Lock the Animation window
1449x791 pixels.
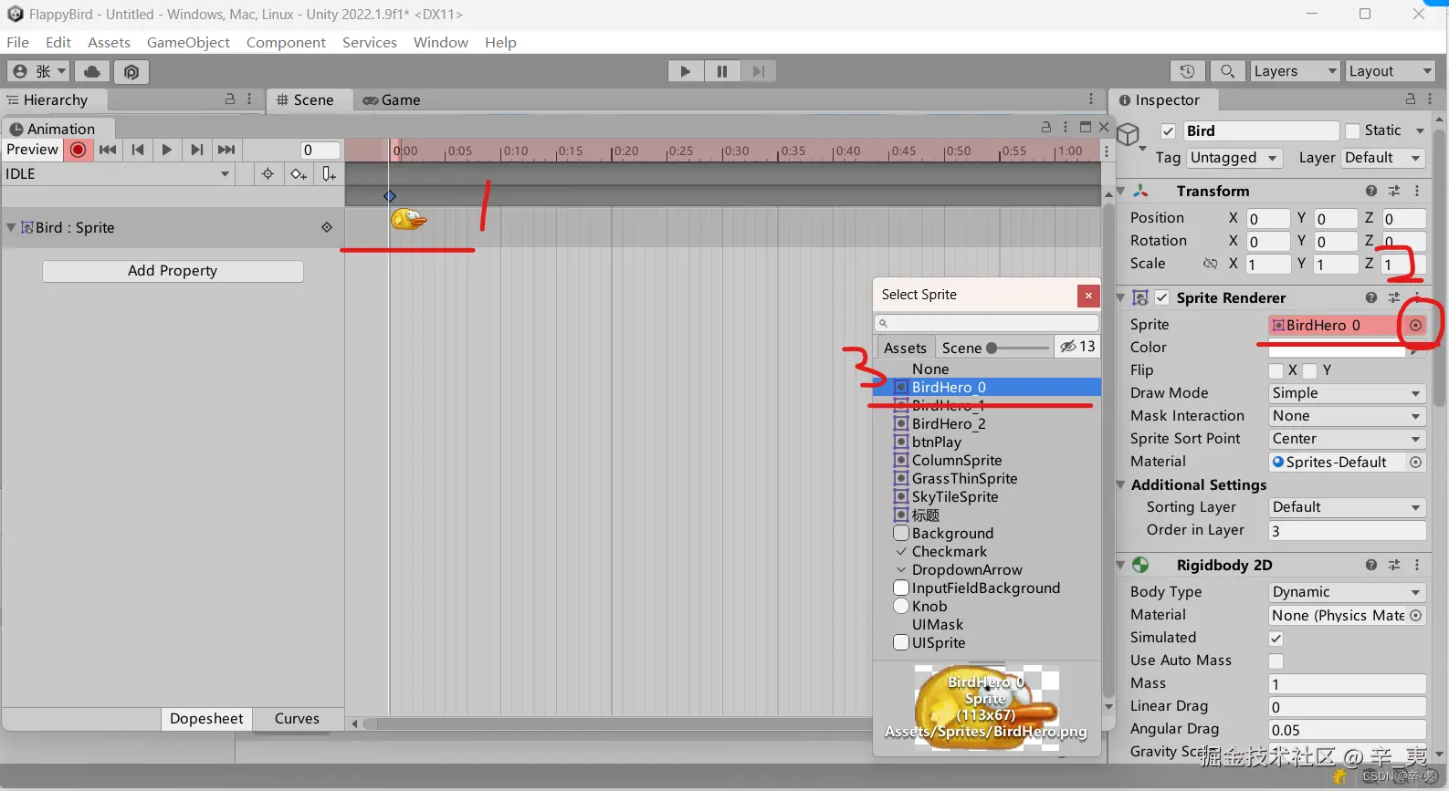[x=1046, y=127]
